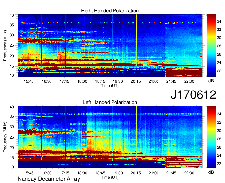Click the 30 value on the upper color bar
The width and height of the screenshot is (225, 183).
[219, 38]
